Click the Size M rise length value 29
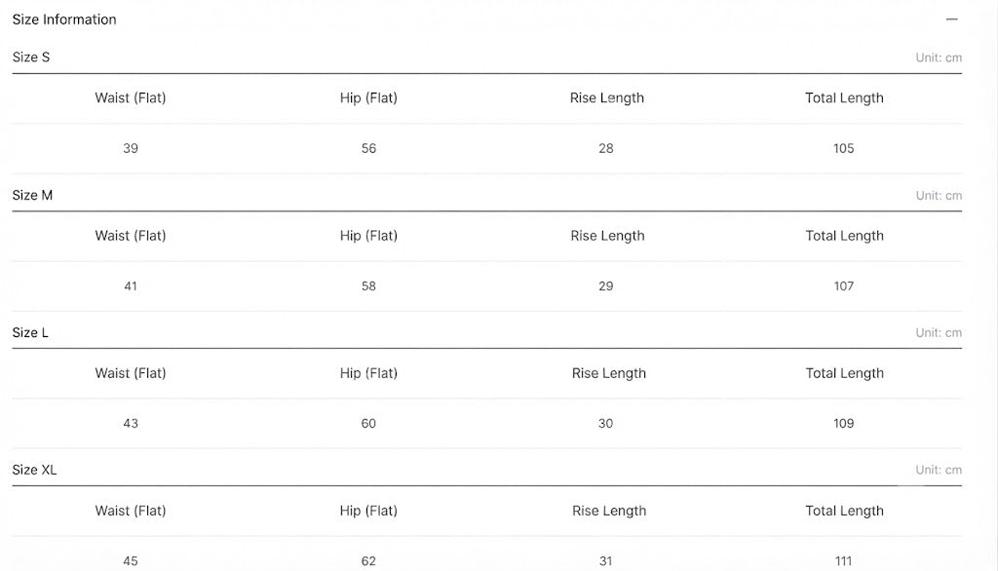The height and width of the screenshot is (571, 998). coord(605,285)
